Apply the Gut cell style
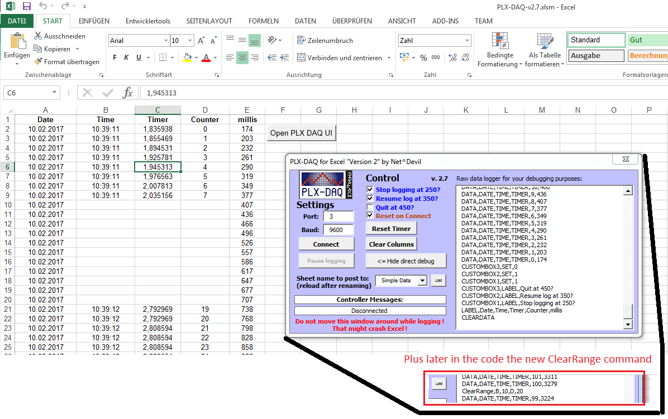Viewport: 668px width, 419px height. click(647, 40)
